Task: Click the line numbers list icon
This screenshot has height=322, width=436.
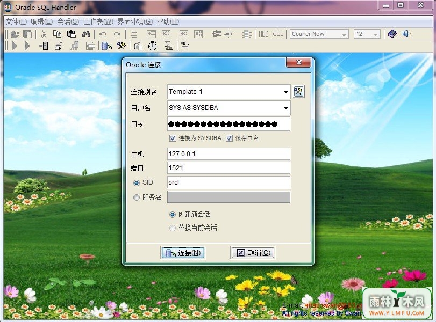Action: [247, 34]
